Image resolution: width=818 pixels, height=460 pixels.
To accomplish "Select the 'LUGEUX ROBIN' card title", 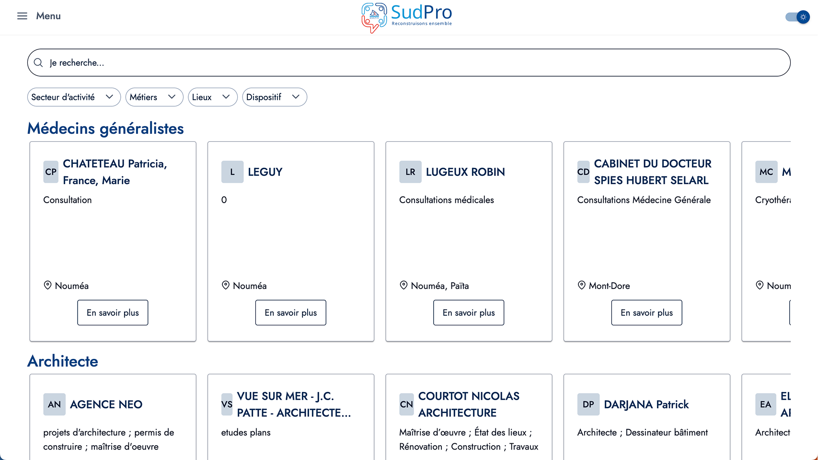I will pyautogui.click(x=465, y=172).
